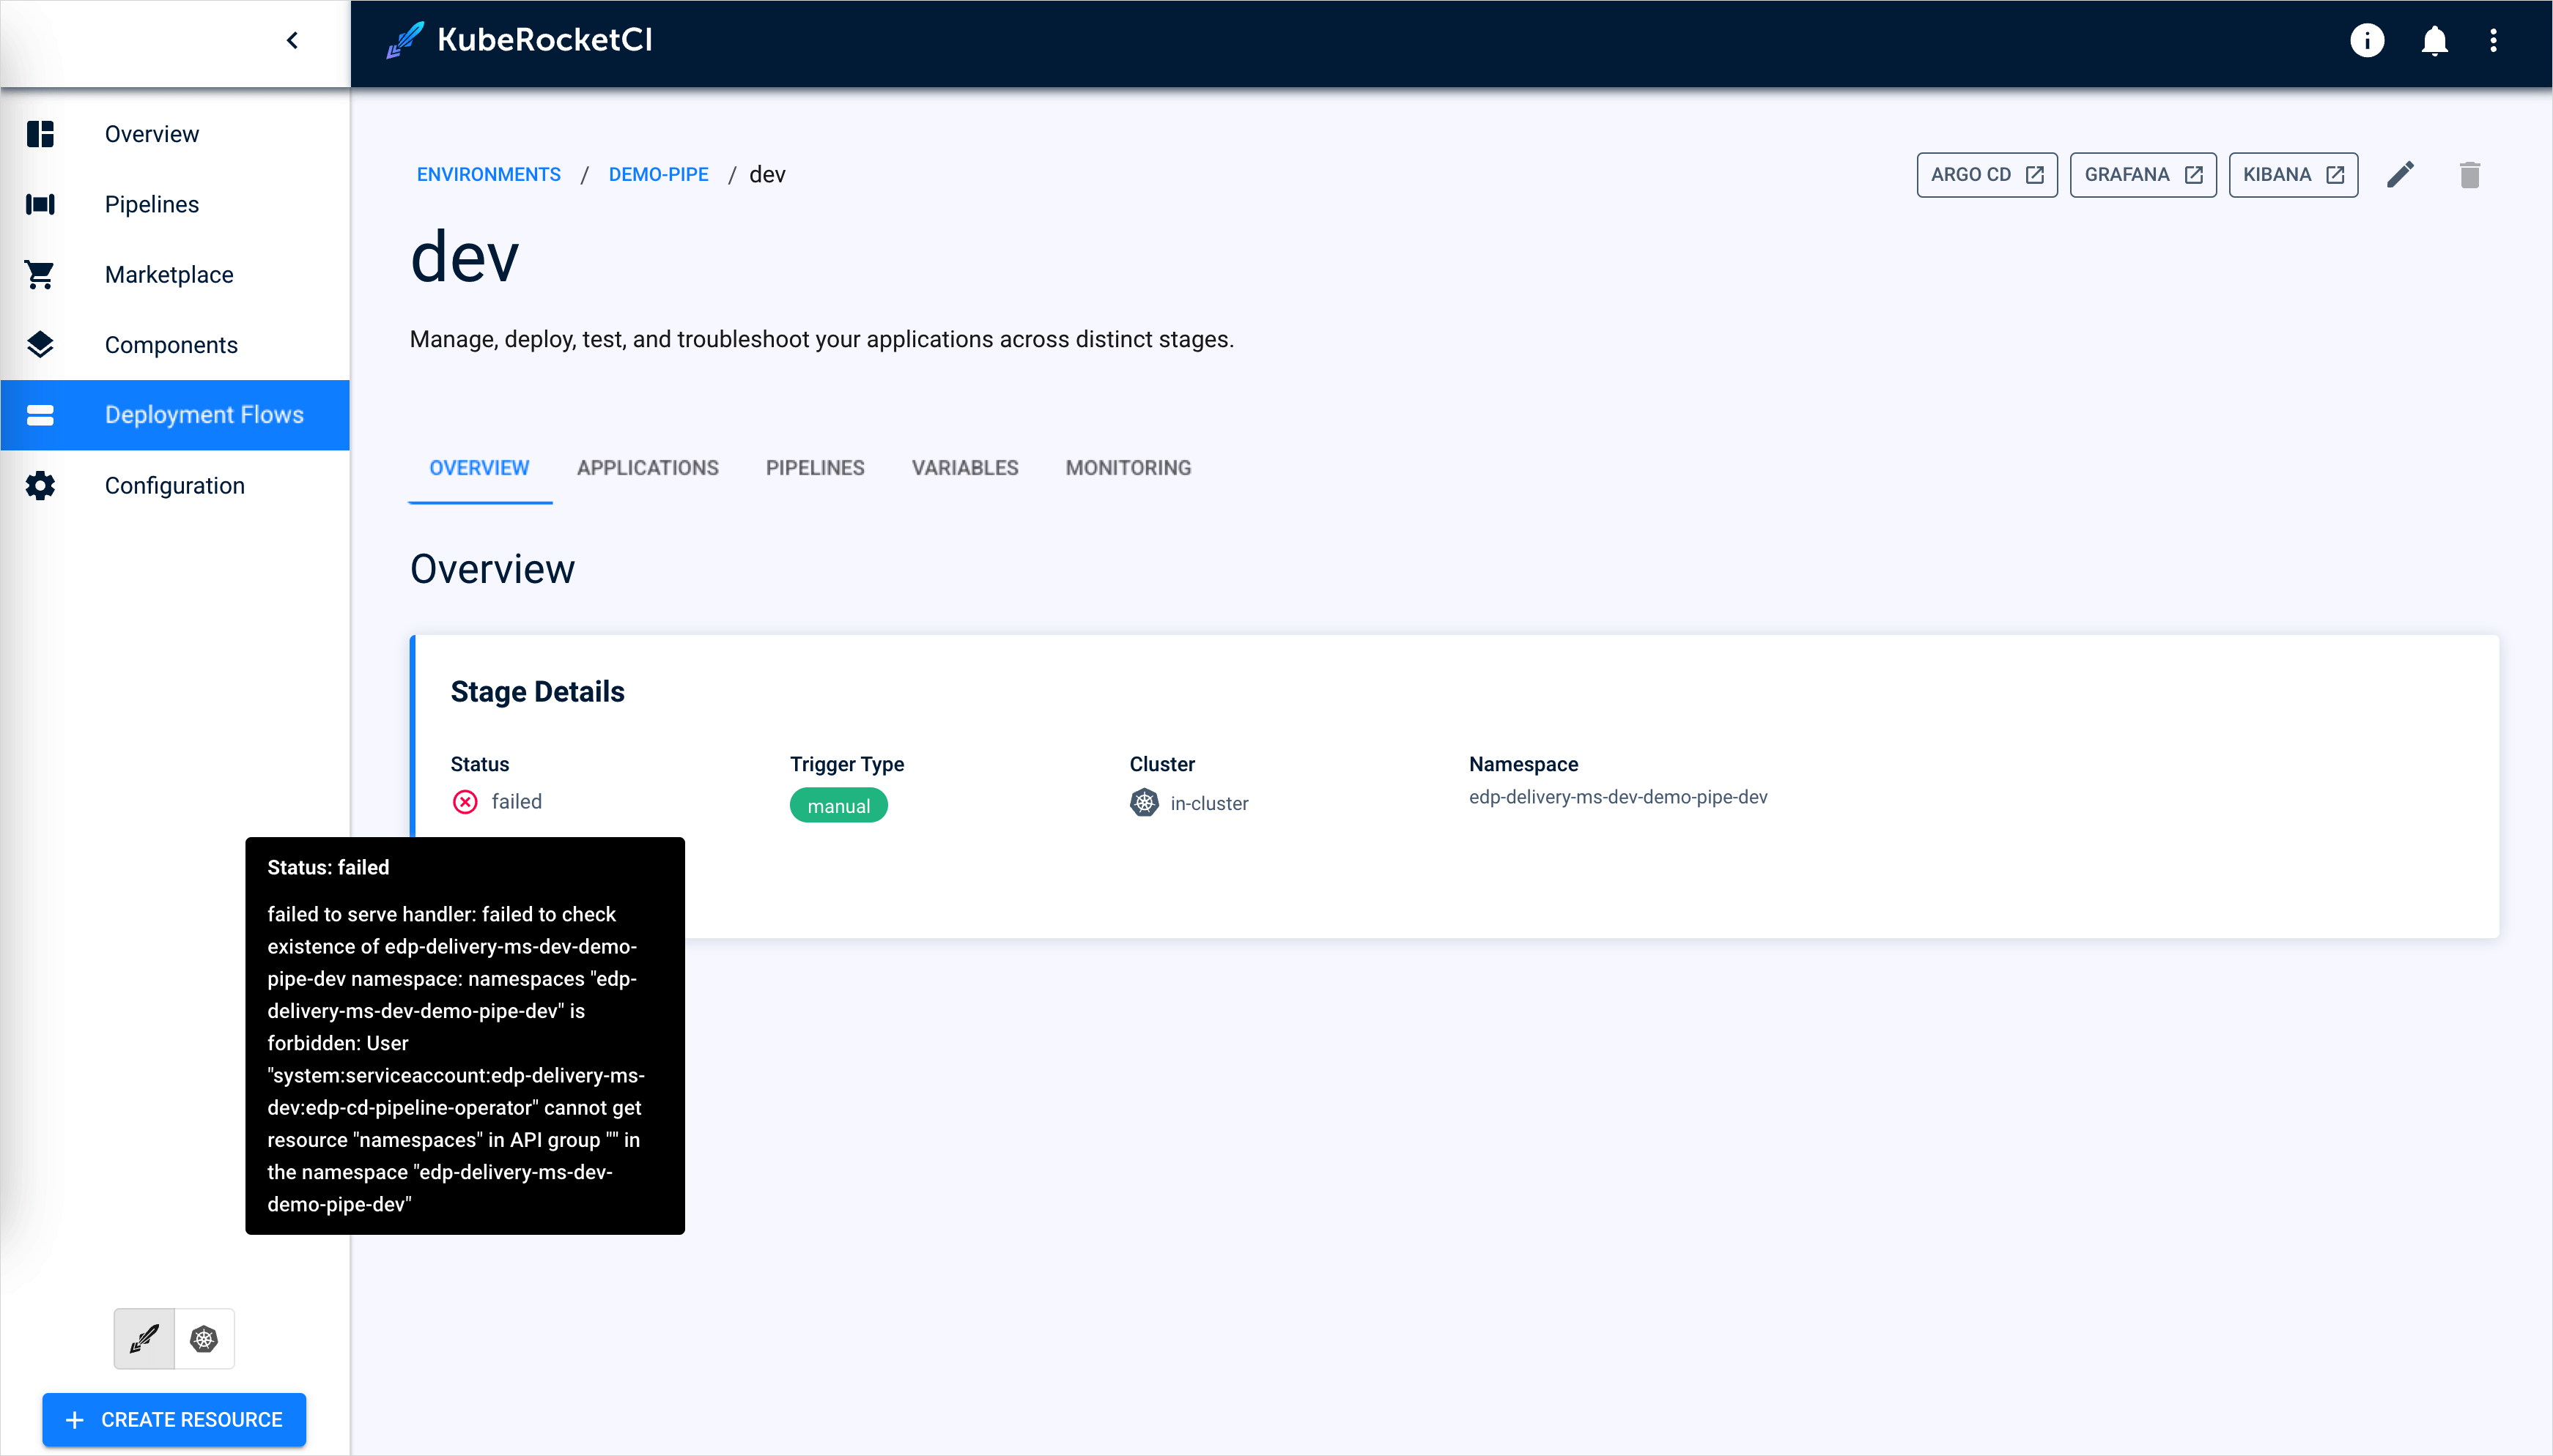This screenshot has height=1456, width=2553.
Task: Open the Argo CD external link
Action: pos(1986,174)
